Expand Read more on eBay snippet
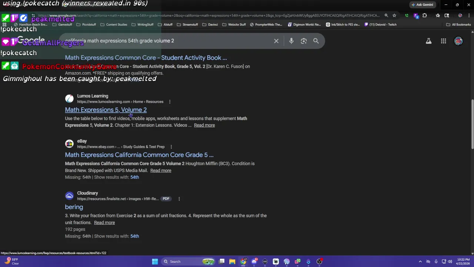The image size is (474, 267). pos(161,171)
